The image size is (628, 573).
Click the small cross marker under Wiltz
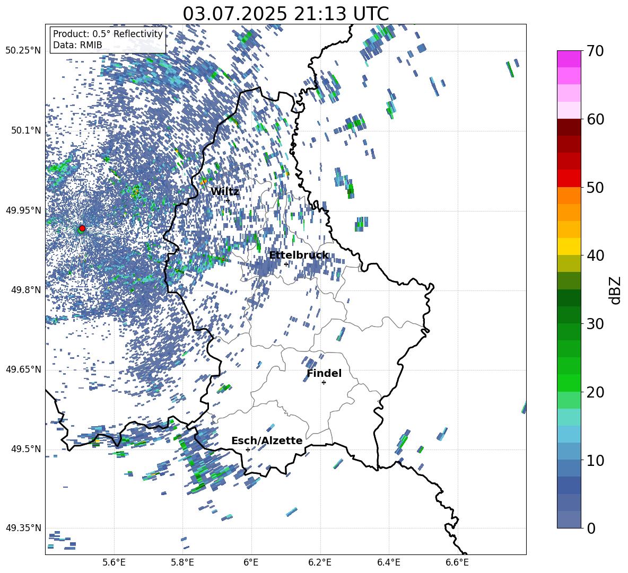[x=228, y=200]
